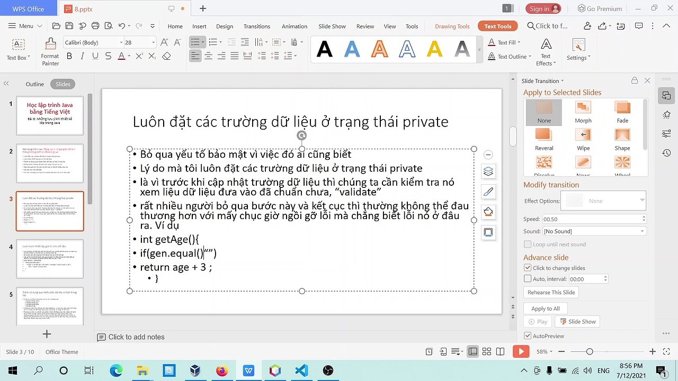Image resolution: width=678 pixels, height=381 pixels.
Task: Increase the font size
Action: [x=164, y=42]
